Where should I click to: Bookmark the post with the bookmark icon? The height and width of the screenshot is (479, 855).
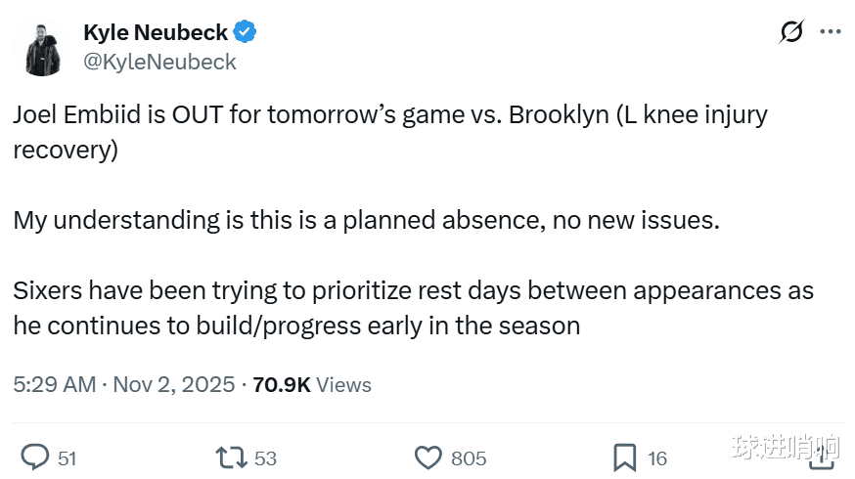coord(624,457)
